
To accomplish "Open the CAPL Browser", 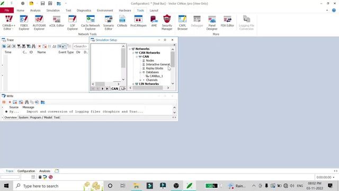I will 182,22.
